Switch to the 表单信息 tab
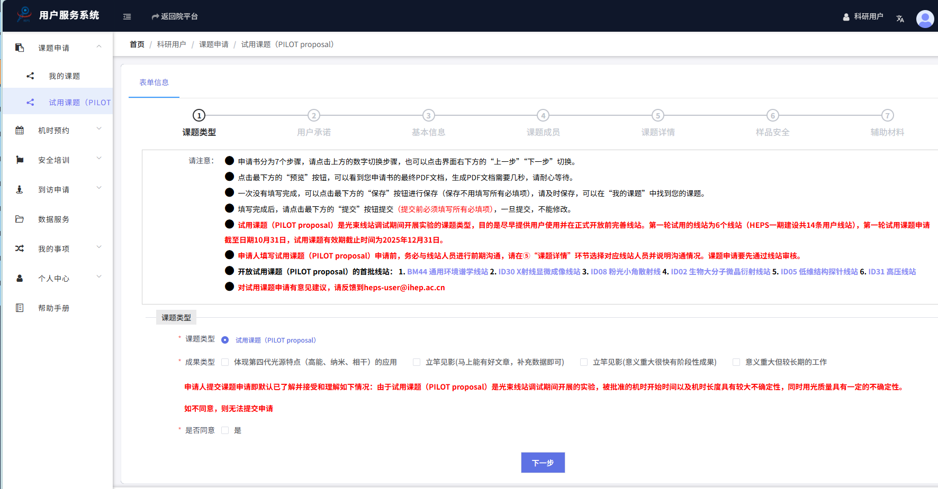The height and width of the screenshot is (489, 938). tap(154, 82)
